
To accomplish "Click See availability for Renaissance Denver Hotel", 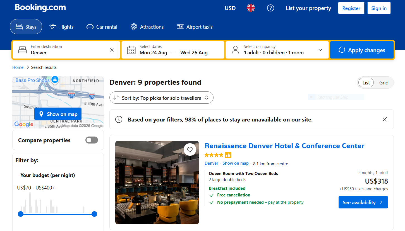I will (x=363, y=202).
